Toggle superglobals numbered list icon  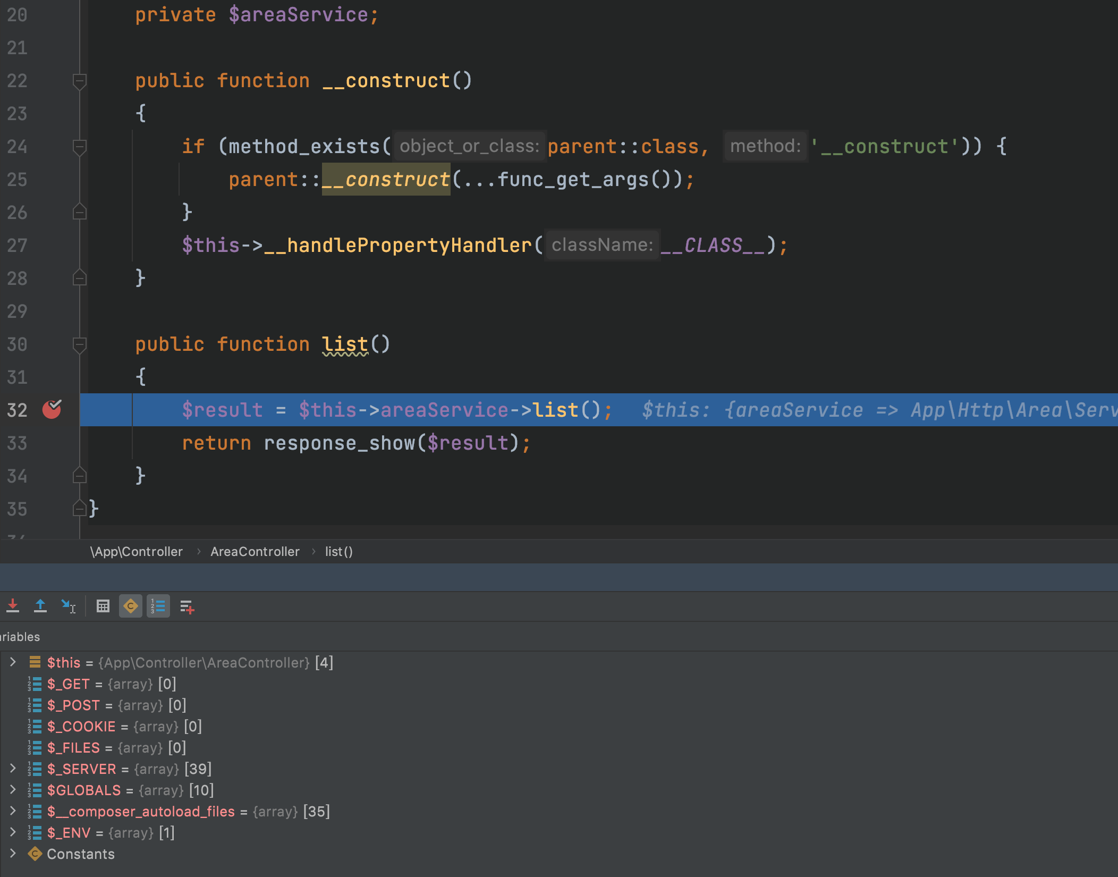tap(158, 606)
